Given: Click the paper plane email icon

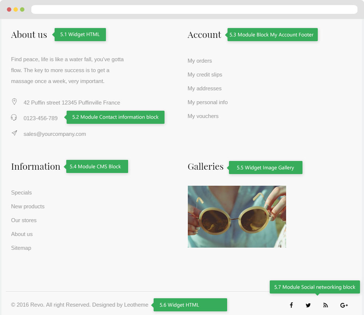Looking at the screenshot, I should pyautogui.click(x=14, y=133).
